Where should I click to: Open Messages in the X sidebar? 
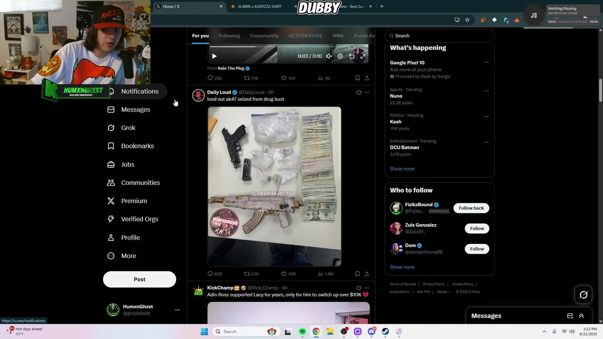click(129, 110)
